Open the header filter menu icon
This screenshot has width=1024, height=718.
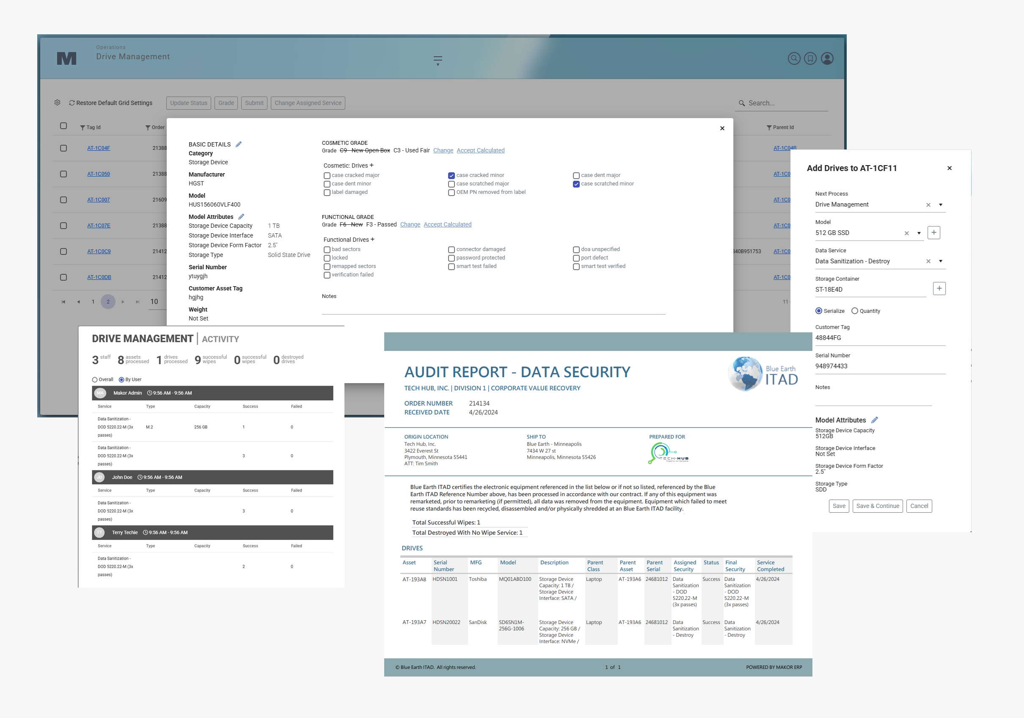click(x=438, y=60)
